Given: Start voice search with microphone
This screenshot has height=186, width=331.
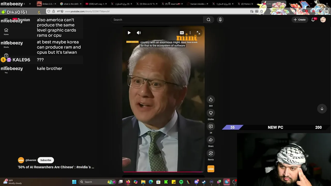Looking at the screenshot, I should click(220, 20).
